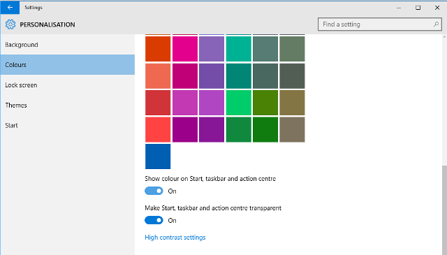
Task: Maximize the Settings window
Action: [x=418, y=8]
